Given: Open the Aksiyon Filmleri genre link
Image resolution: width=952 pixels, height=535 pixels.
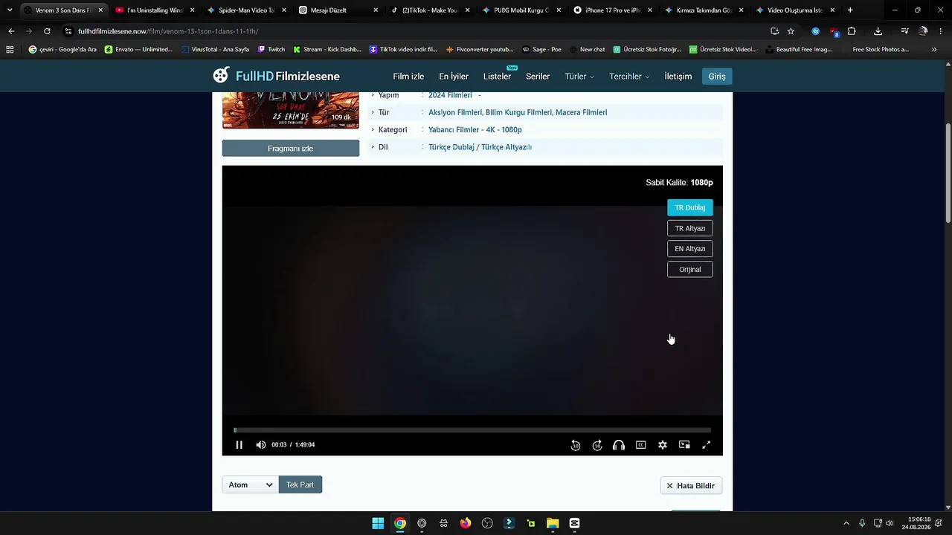Looking at the screenshot, I should point(454,112).
